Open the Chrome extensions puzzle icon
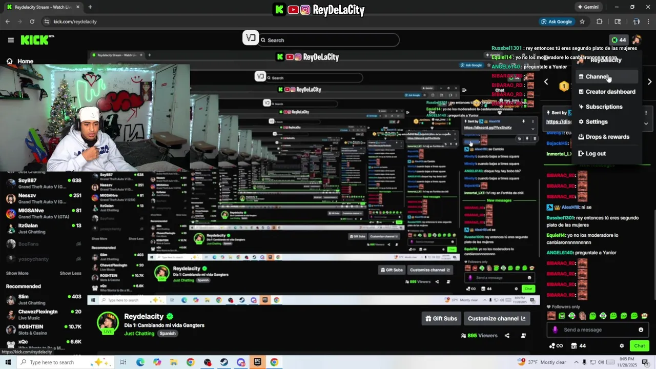The image size is (656, 369). click(599, 22)
